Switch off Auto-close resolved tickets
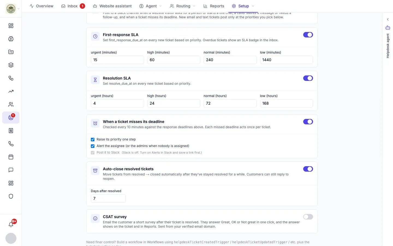Image resolution: width=393 pixels, height=246 pixels. coord(308,169)
